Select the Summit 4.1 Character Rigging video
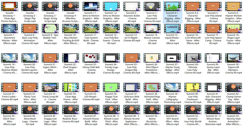Image resolution: width=246 pixels, height=127 pixels. pyautogui.click(x=172, y=12)
